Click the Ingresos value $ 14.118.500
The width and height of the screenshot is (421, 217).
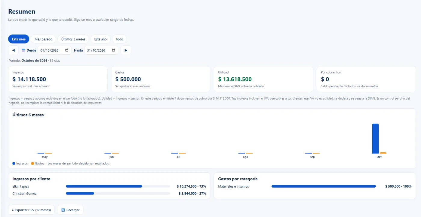[x=29, y=79]
